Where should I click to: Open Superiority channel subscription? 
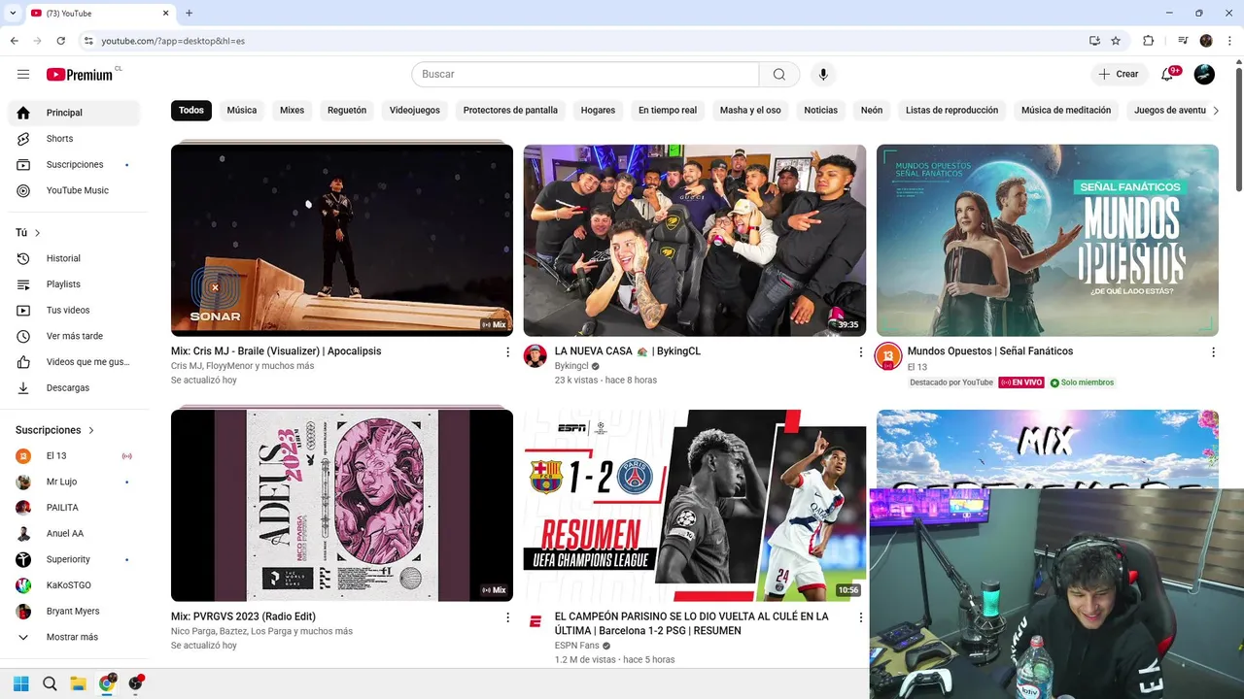(x=74, y=559)
